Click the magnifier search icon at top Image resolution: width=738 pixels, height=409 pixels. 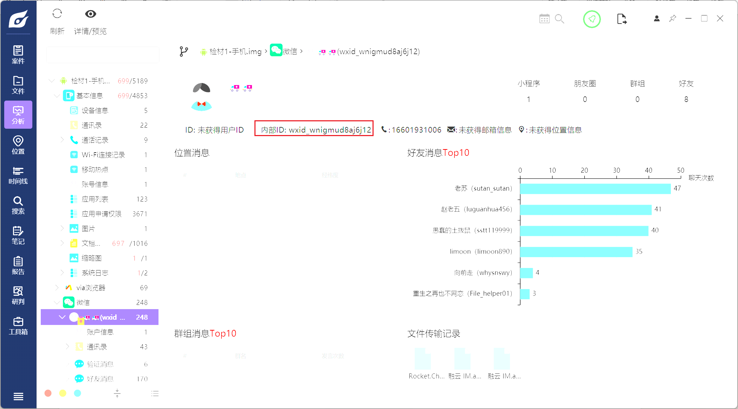click(559, 19)
